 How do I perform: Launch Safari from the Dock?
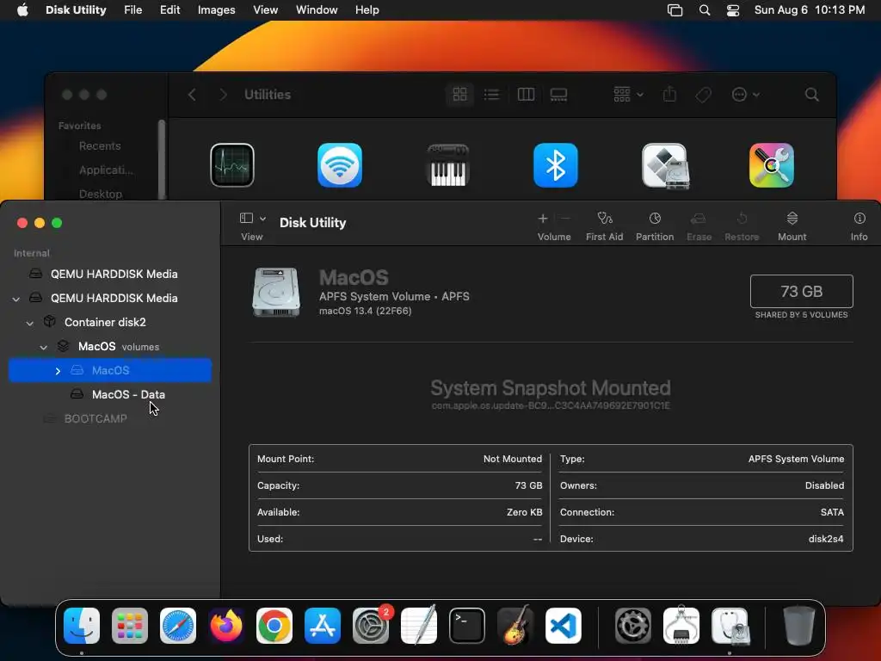(178, 626)
